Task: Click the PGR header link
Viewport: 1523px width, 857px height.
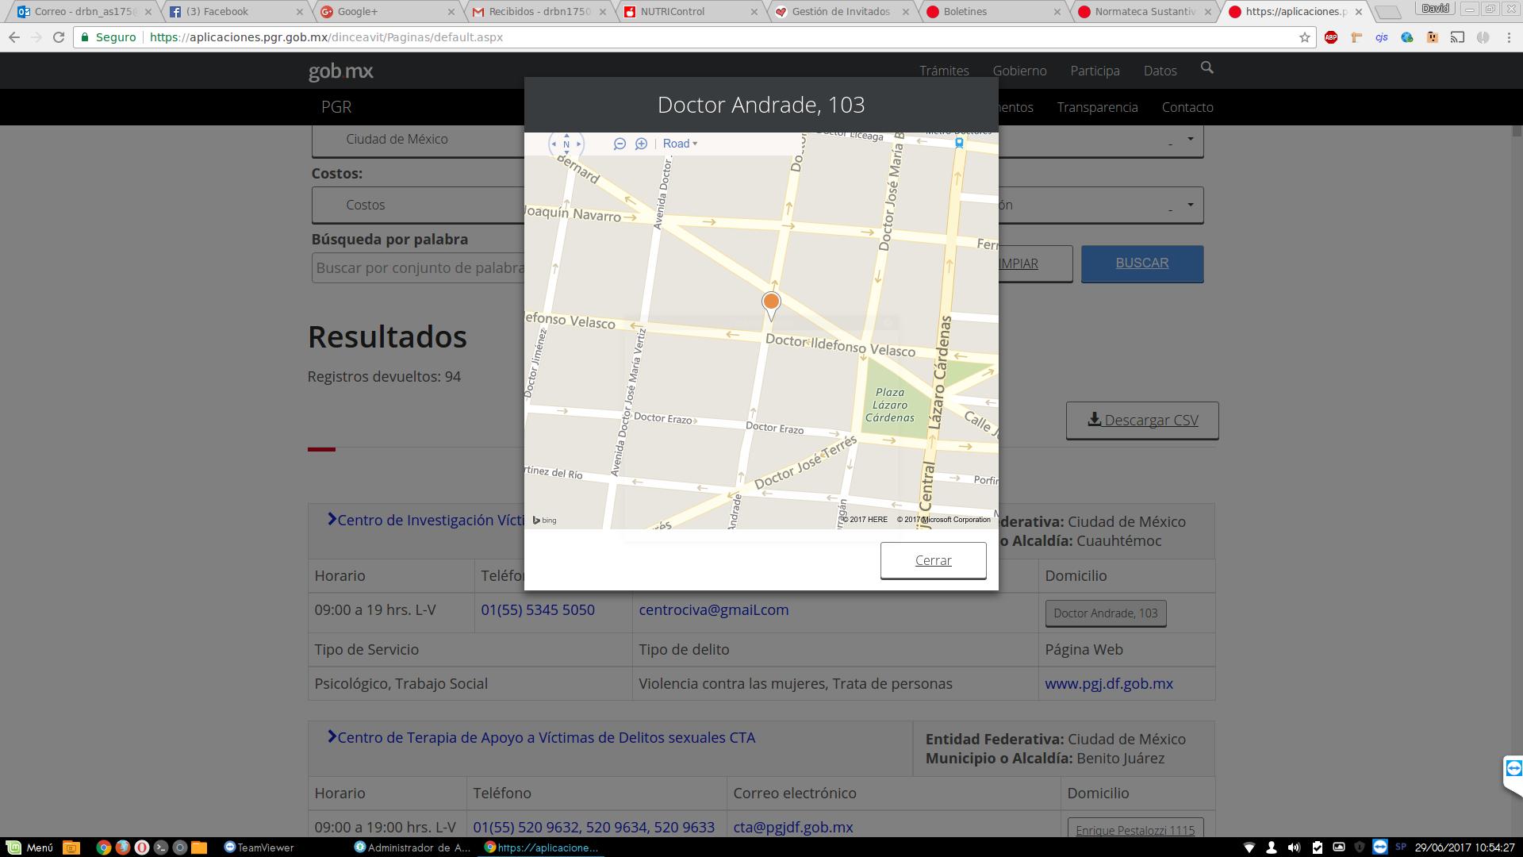Action: pos(336,107)
